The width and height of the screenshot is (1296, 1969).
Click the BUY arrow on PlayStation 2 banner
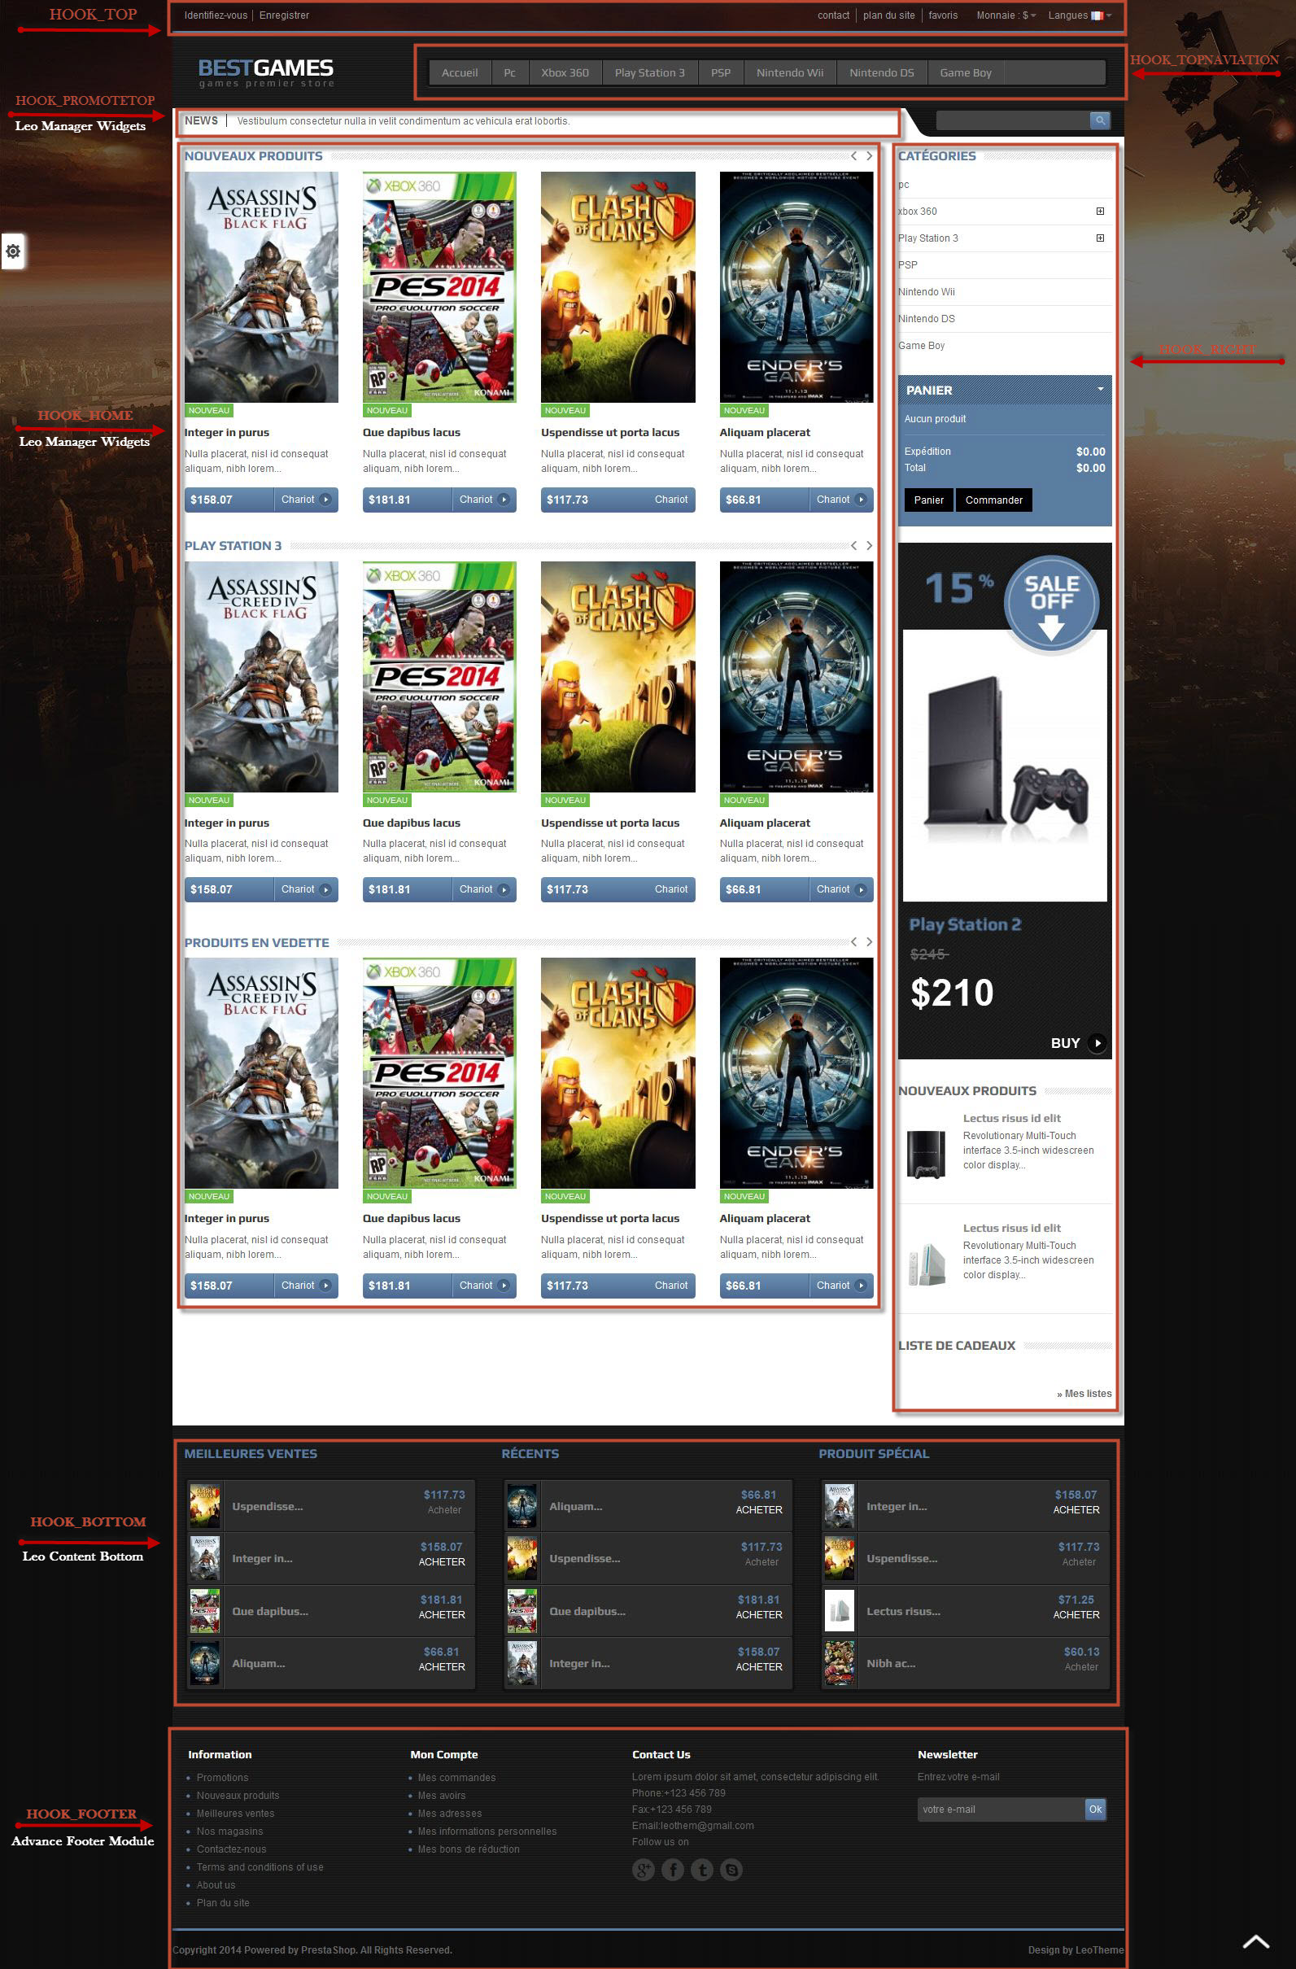[x=1097, y=1042]
